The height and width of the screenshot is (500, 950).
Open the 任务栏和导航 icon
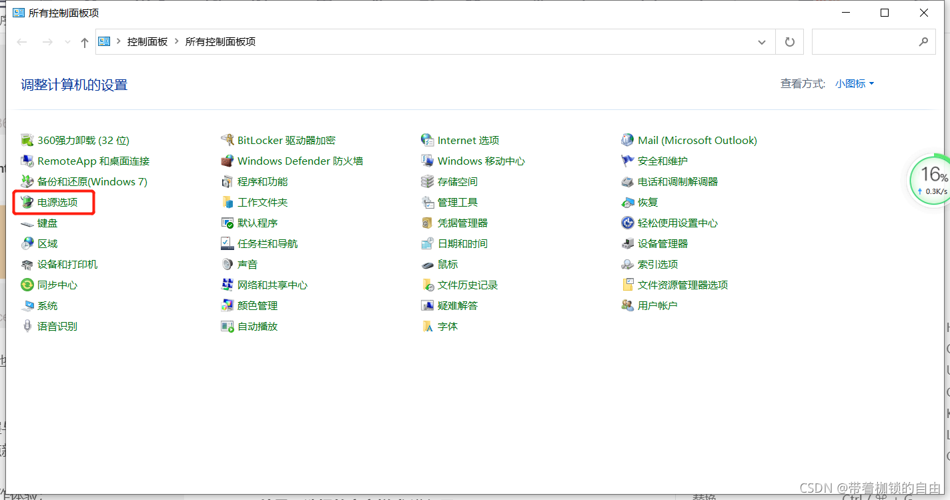coord(227,243)
